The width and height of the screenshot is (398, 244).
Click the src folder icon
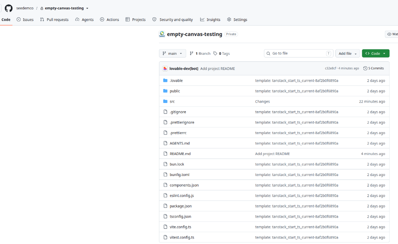(x=165, y=101)
